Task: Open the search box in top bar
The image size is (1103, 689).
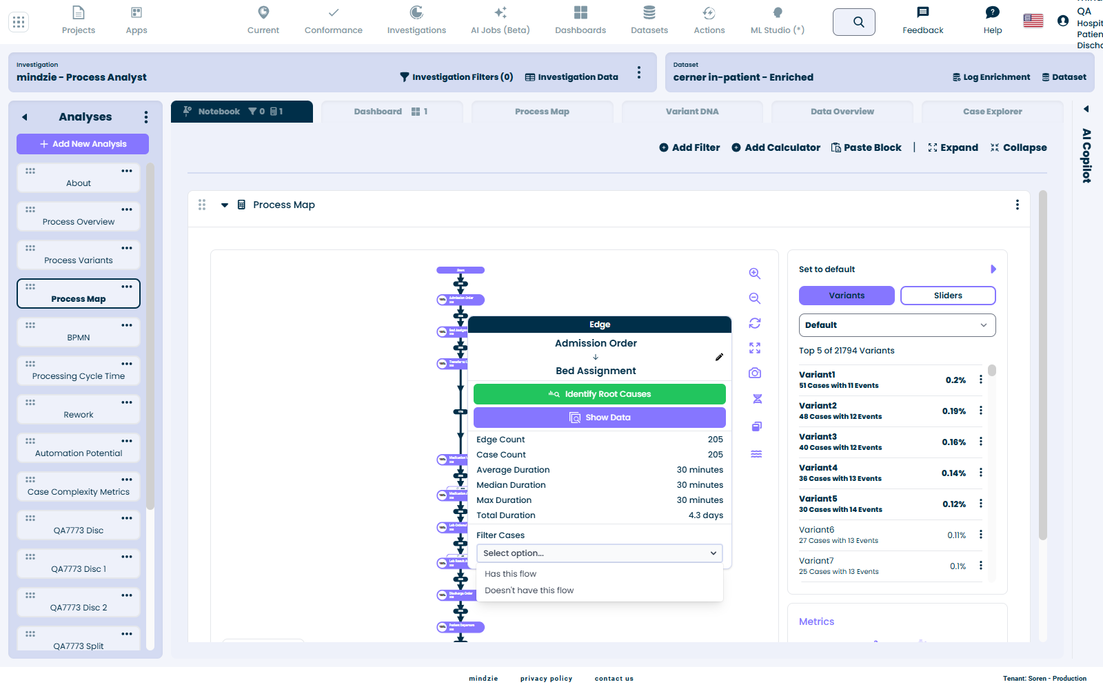Action: pyautogui.click(x=854, y=22)
